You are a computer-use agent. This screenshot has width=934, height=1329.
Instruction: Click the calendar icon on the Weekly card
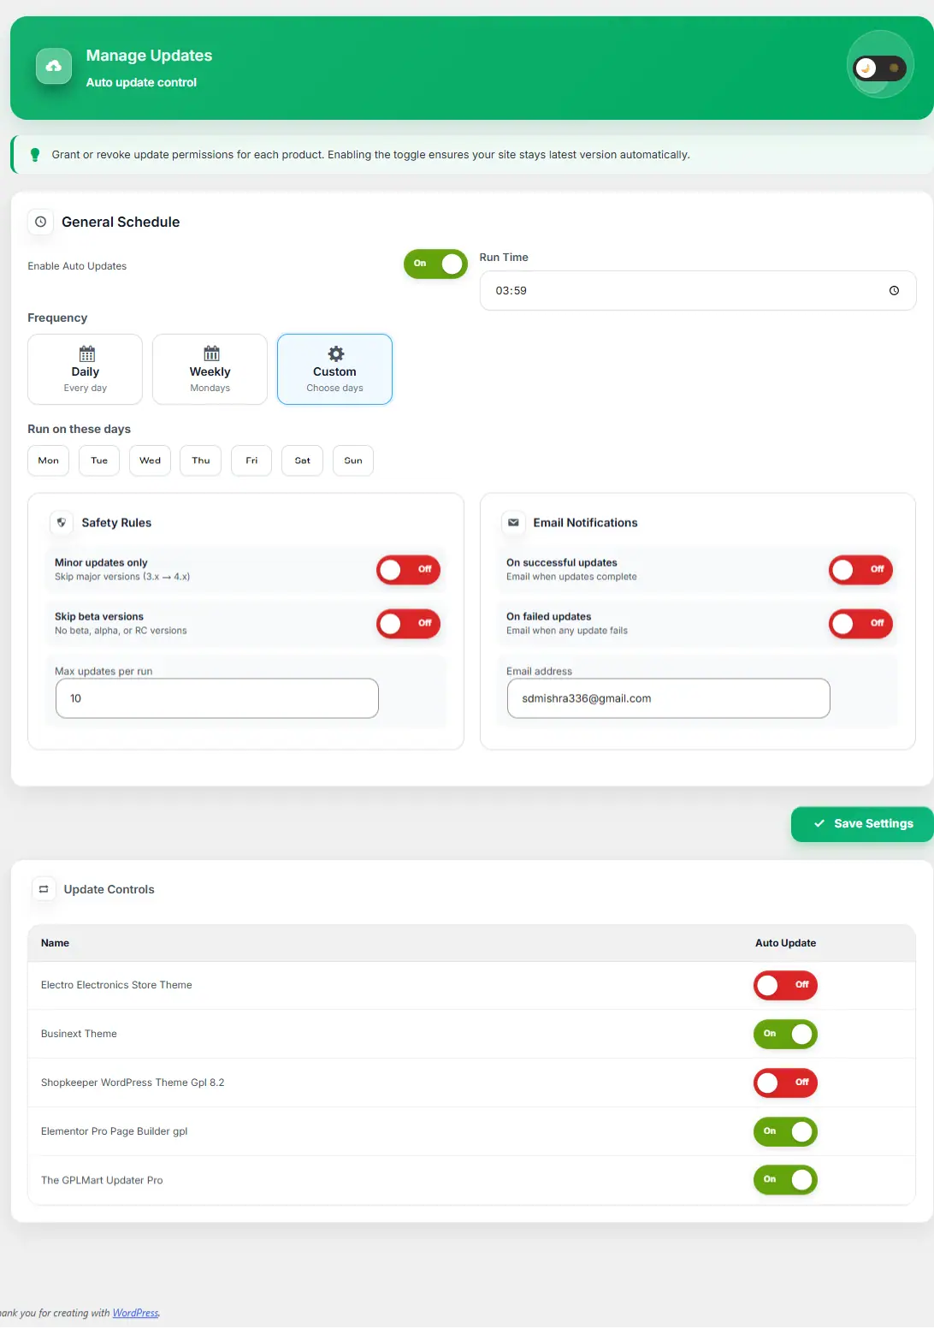pos(211,353)
